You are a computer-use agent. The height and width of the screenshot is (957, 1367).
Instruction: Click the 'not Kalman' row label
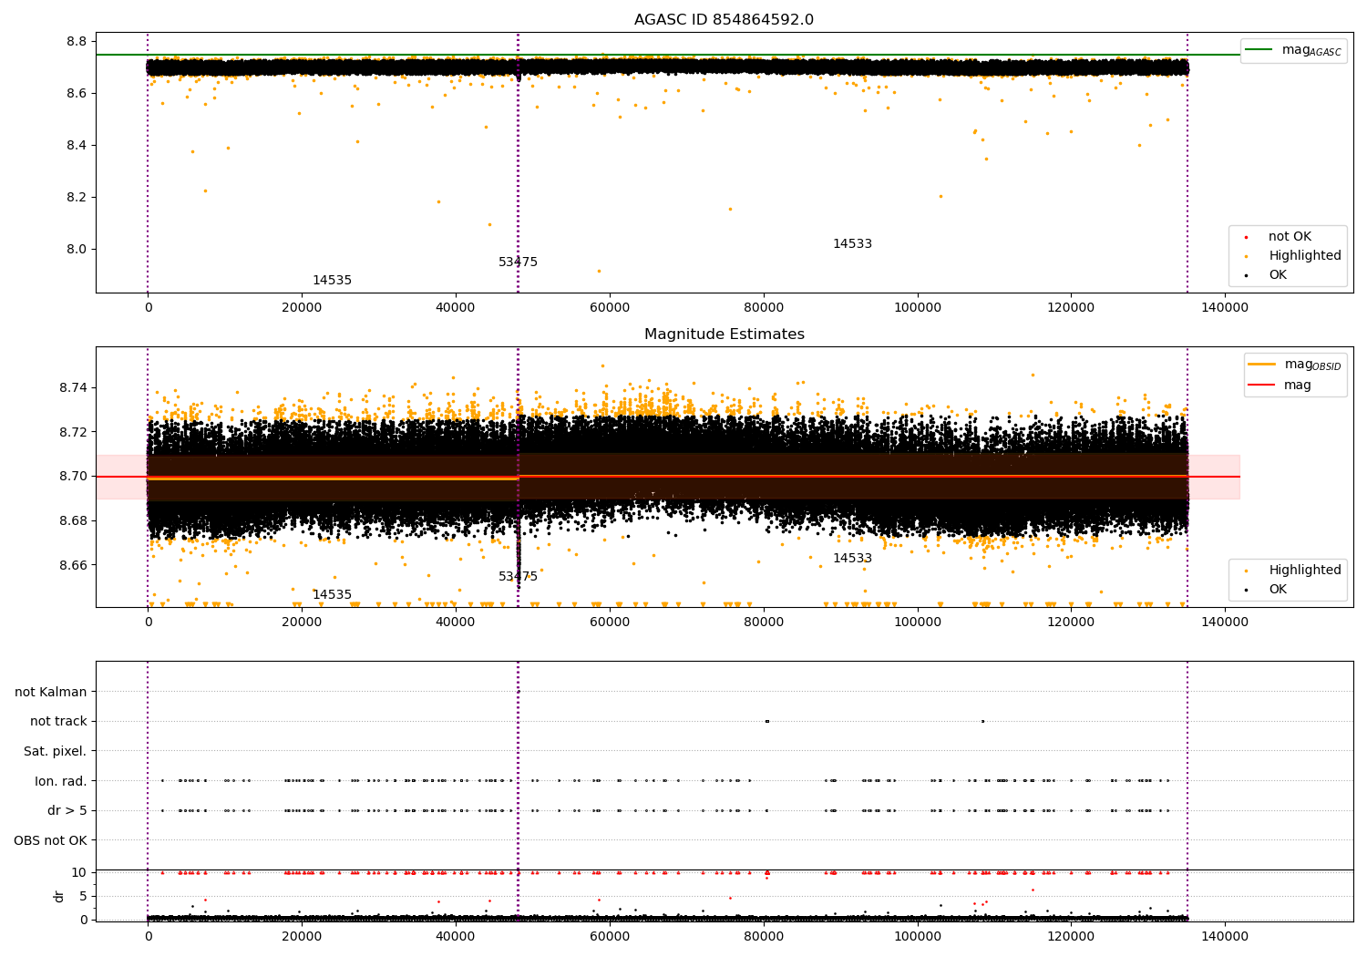click(51, 693)
